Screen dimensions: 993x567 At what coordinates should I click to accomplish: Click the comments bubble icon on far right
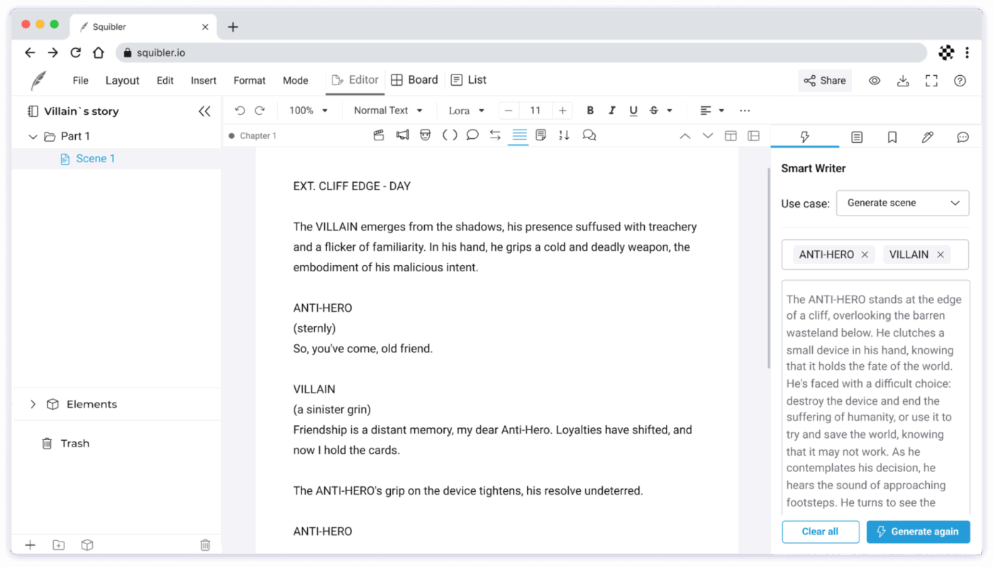(962, 137)
